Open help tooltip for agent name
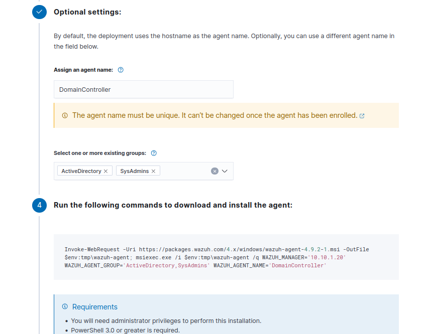The height and width of the screenshot is (334, 431). coord(121,70)
